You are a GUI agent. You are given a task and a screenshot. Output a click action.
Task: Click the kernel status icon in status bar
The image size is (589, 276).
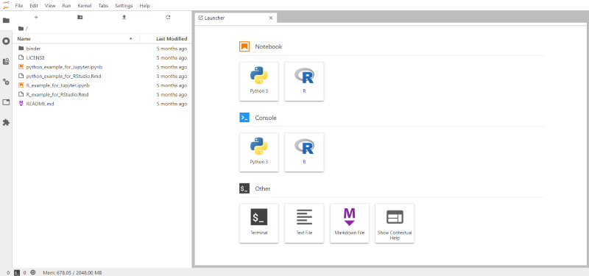tap(33, 272)
